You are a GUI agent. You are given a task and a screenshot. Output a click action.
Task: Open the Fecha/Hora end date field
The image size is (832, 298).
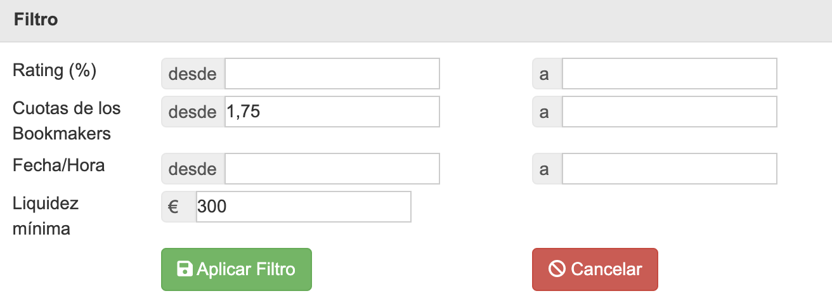[x=669, y=169]
